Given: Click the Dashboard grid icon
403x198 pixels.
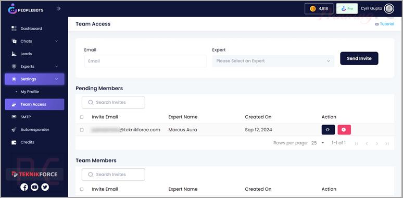Looking at the screenshot, I should (14, 29).
